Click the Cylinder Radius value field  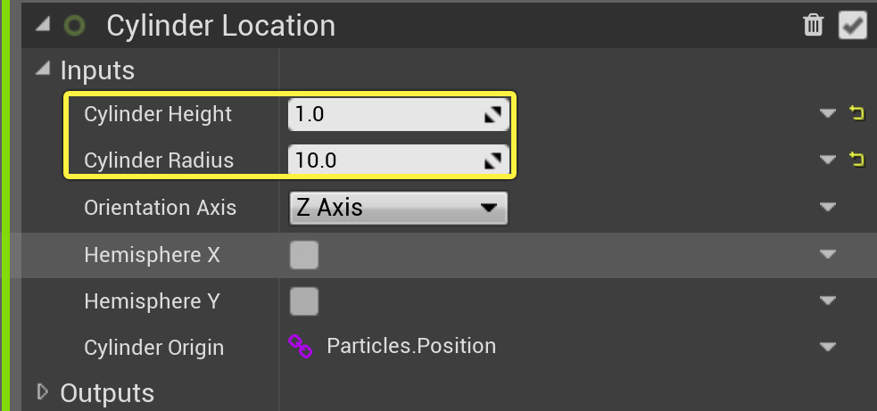click(x=384, y=161)
